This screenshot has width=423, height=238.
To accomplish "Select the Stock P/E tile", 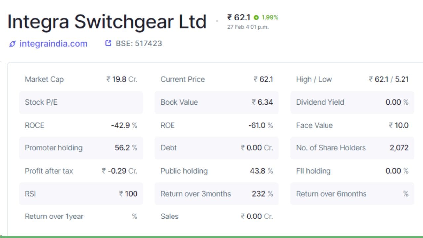I will (x=81, y=102).
